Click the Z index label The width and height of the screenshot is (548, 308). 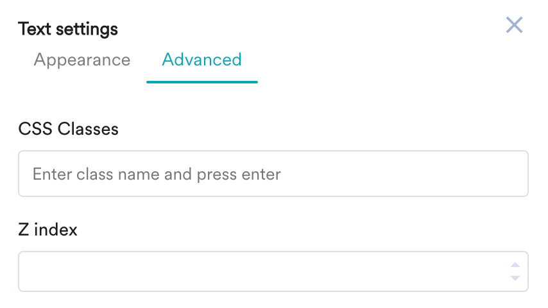48,230
